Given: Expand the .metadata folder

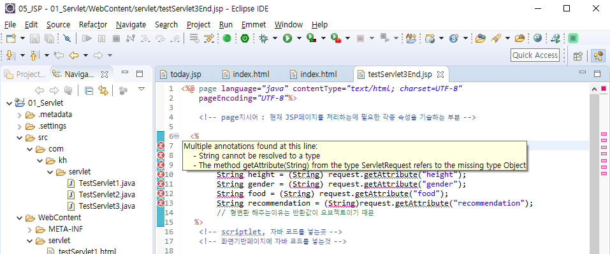Looking at the screenshot, I should pos(20,115).
